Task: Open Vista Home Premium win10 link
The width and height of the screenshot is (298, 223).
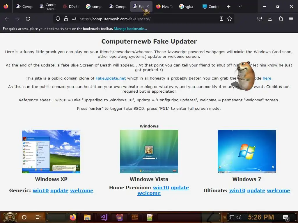Action: (x=161, y=188)
